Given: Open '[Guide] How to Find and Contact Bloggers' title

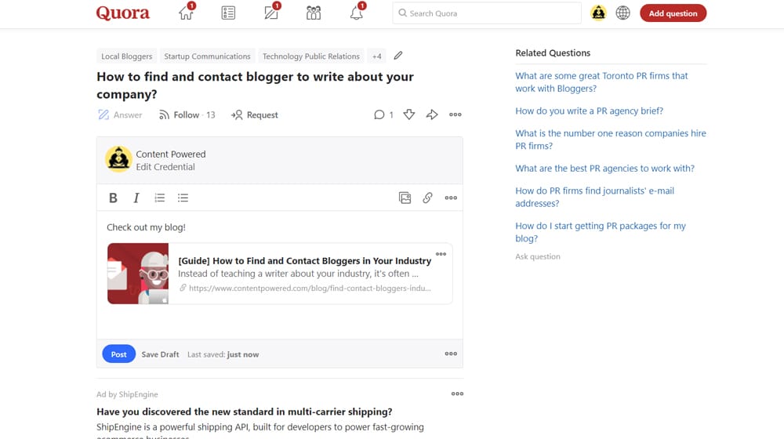Looking at the screenshot, I should 304,261.
